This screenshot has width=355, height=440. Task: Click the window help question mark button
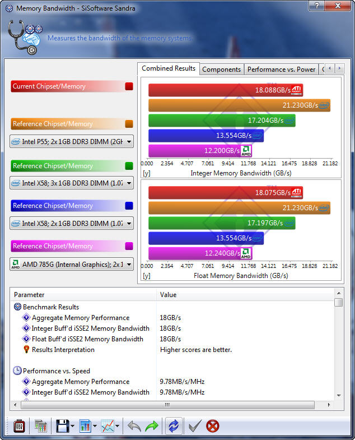coord(316,6)
